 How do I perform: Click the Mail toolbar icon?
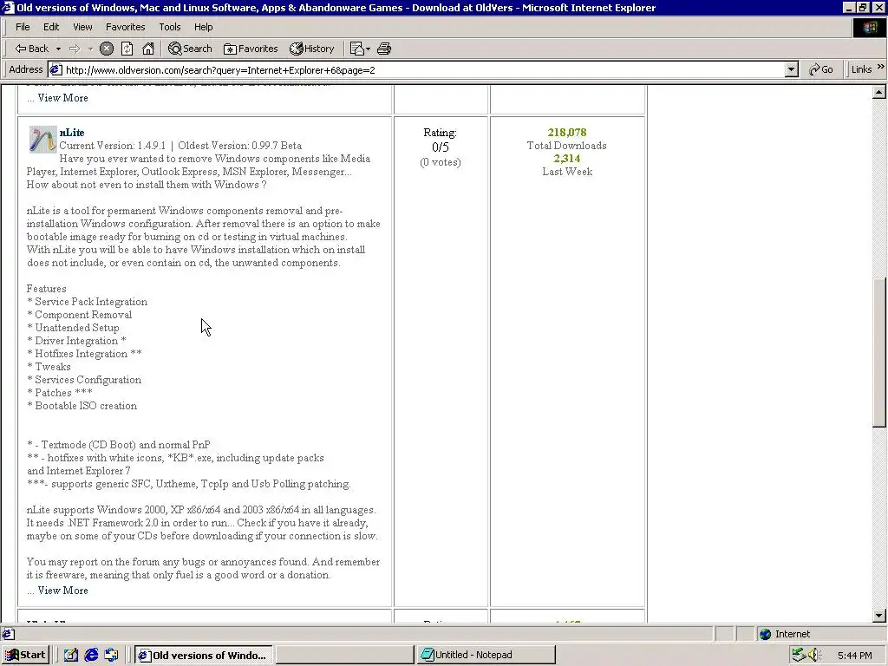coord(360,49)
